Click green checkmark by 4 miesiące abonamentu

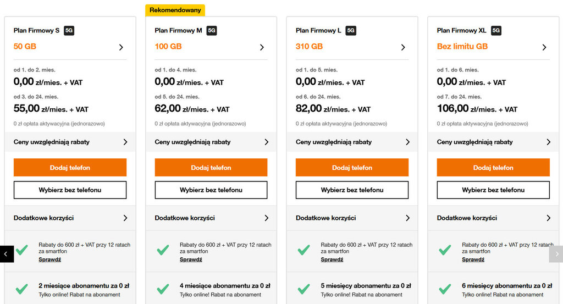[x=163, y=289]
